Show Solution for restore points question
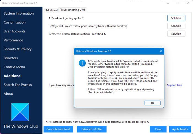This screenshot has height=134, width=193. pyautogui.click(x=176, y=26)
